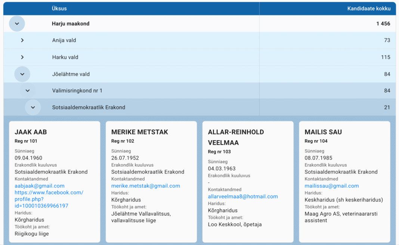
Task: Collapse Valimisringkond nr 1 chevron
Action: pos(28,91)
